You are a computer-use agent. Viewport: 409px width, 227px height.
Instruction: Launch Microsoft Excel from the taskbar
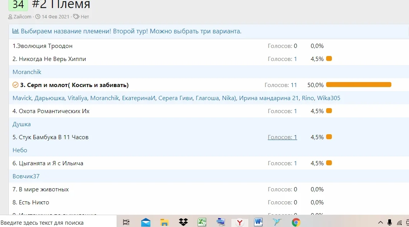202,222
